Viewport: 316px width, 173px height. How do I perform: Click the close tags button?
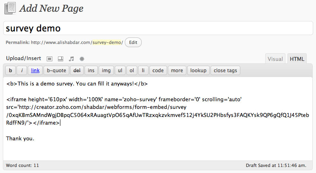click(x=225, y=71)
